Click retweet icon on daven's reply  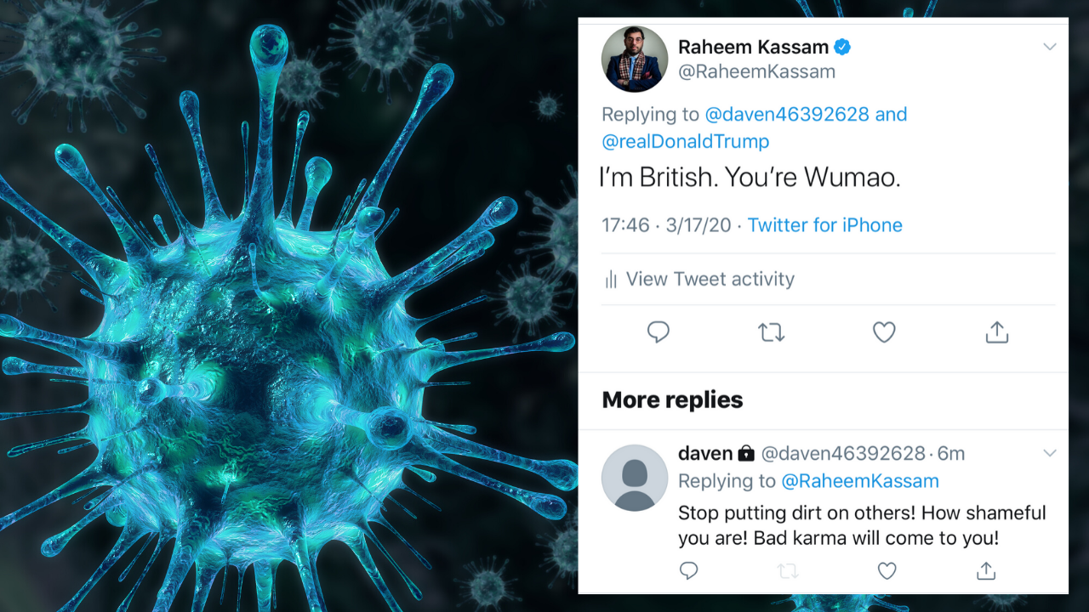[788, 571]
